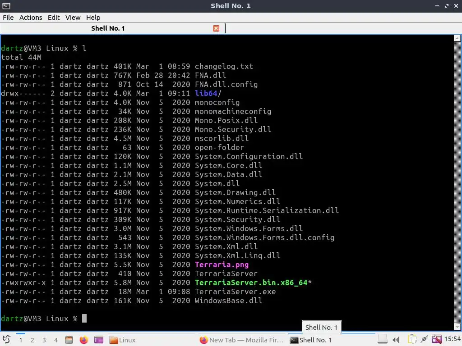Open the Actions menu
Image resolution: width=462 pixels, height=346 pixels.
tap(31, 18)
